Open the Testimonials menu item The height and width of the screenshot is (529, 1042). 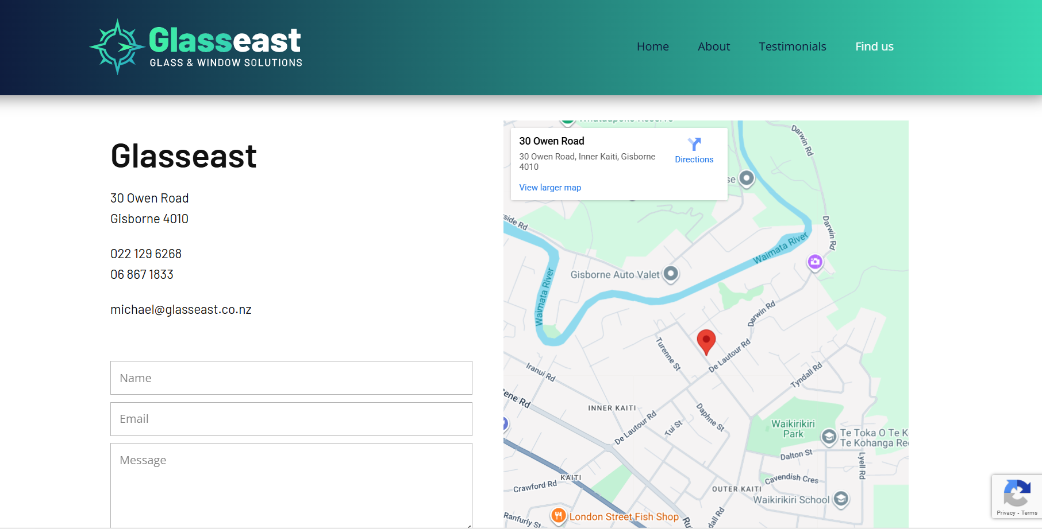(x=792, y=46)
